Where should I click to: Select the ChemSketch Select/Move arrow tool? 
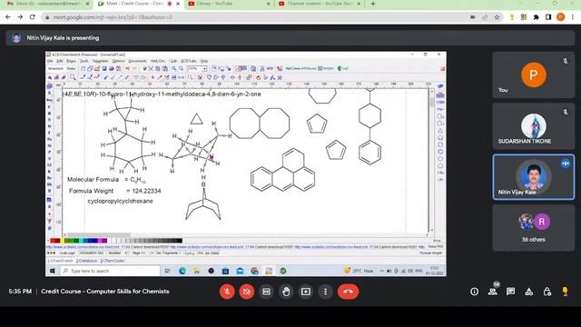50,77
